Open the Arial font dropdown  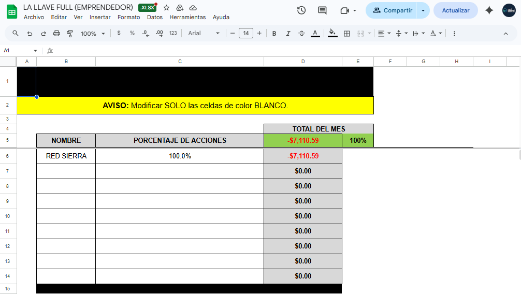point(204,33)
